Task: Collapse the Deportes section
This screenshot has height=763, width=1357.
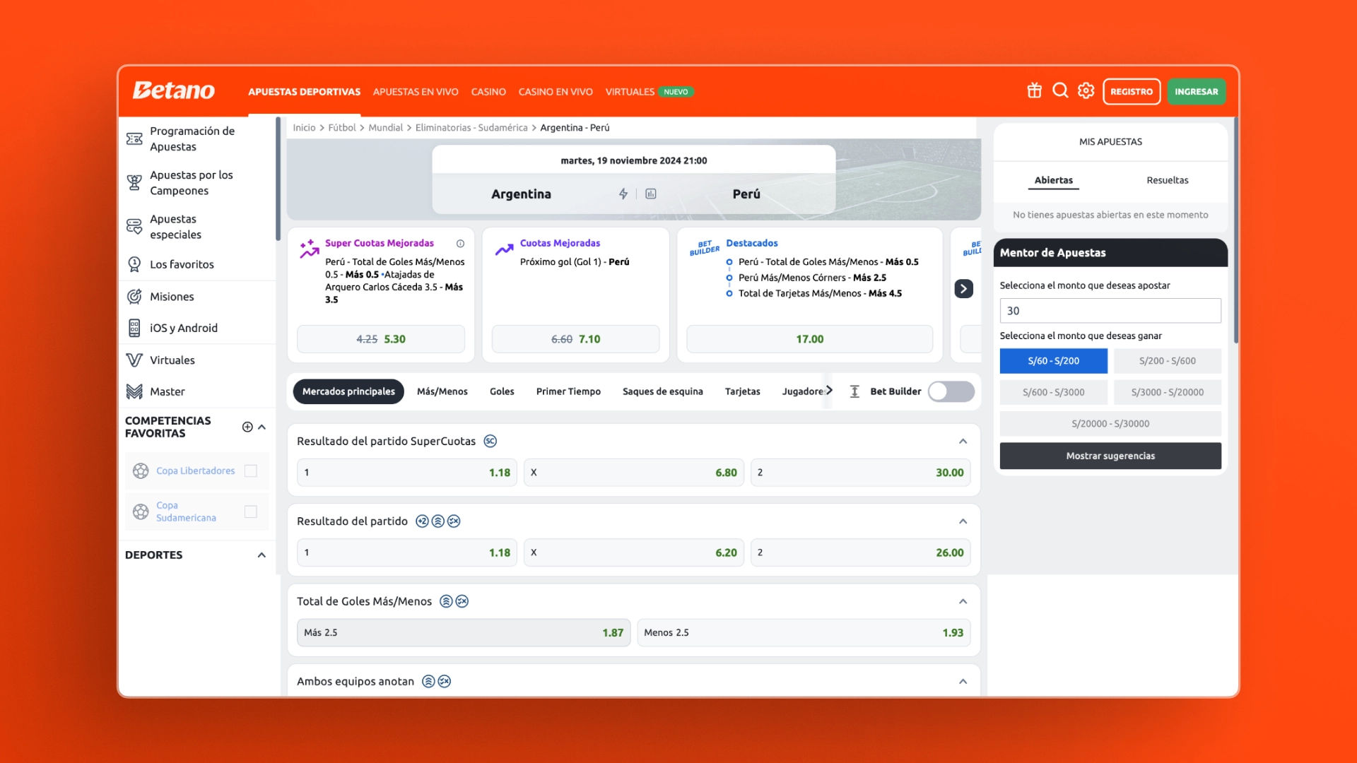Action: tap(262, 555)
